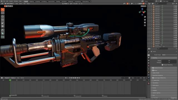Image resolution: width=178 pixels, height=100 pixels.
Task: Play the animation in reverse
Action: (x=74, y=78)
